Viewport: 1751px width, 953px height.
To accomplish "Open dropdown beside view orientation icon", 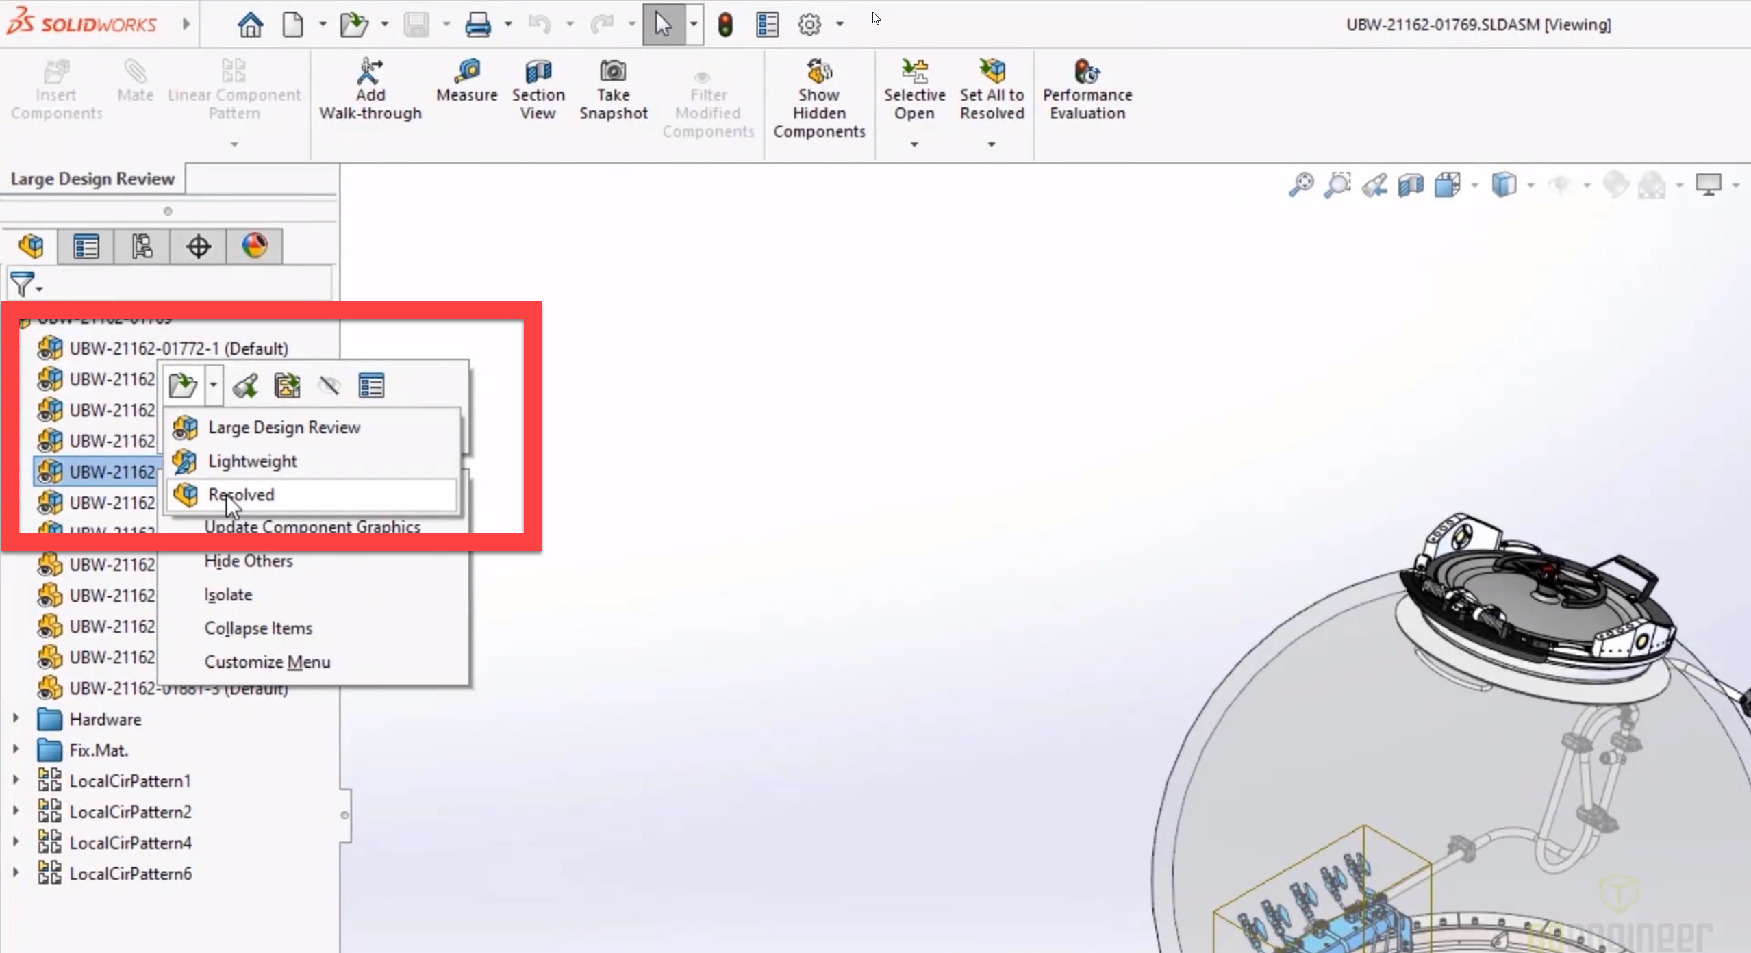I will 1474,185.
